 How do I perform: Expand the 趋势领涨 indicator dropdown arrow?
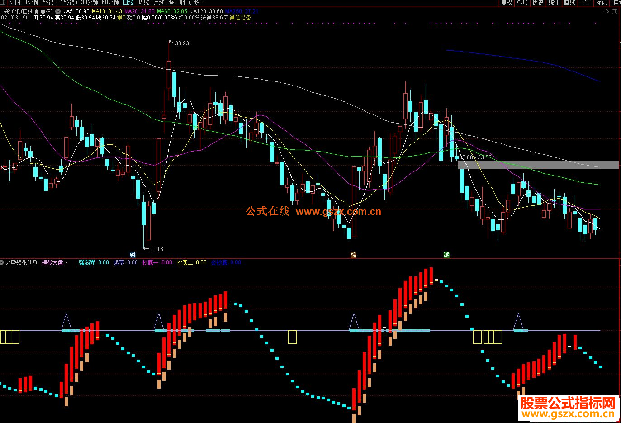pos(2,262)
